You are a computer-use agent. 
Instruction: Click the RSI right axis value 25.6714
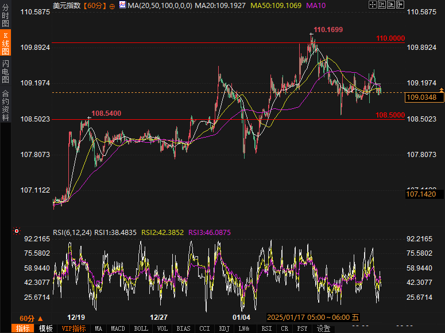[x=420, y=297]
